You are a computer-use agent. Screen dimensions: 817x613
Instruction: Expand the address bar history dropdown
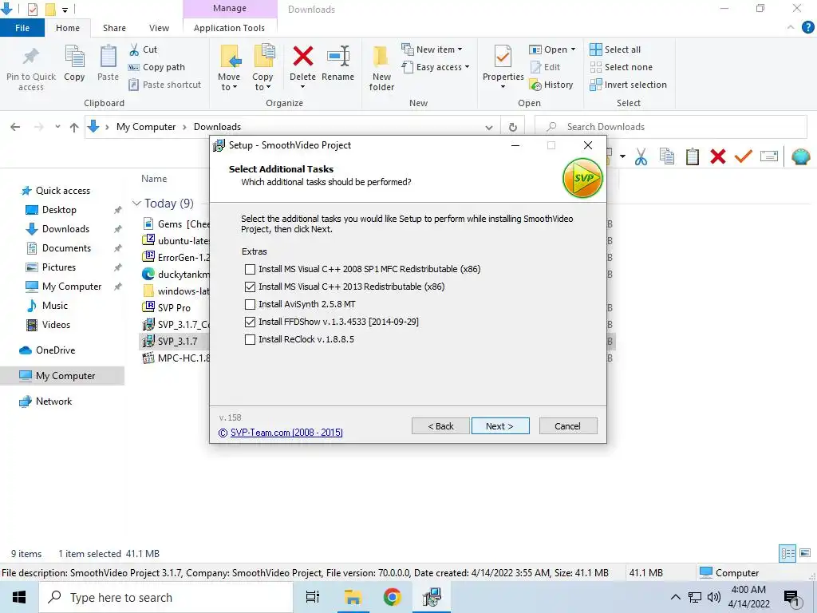(489, 127)
